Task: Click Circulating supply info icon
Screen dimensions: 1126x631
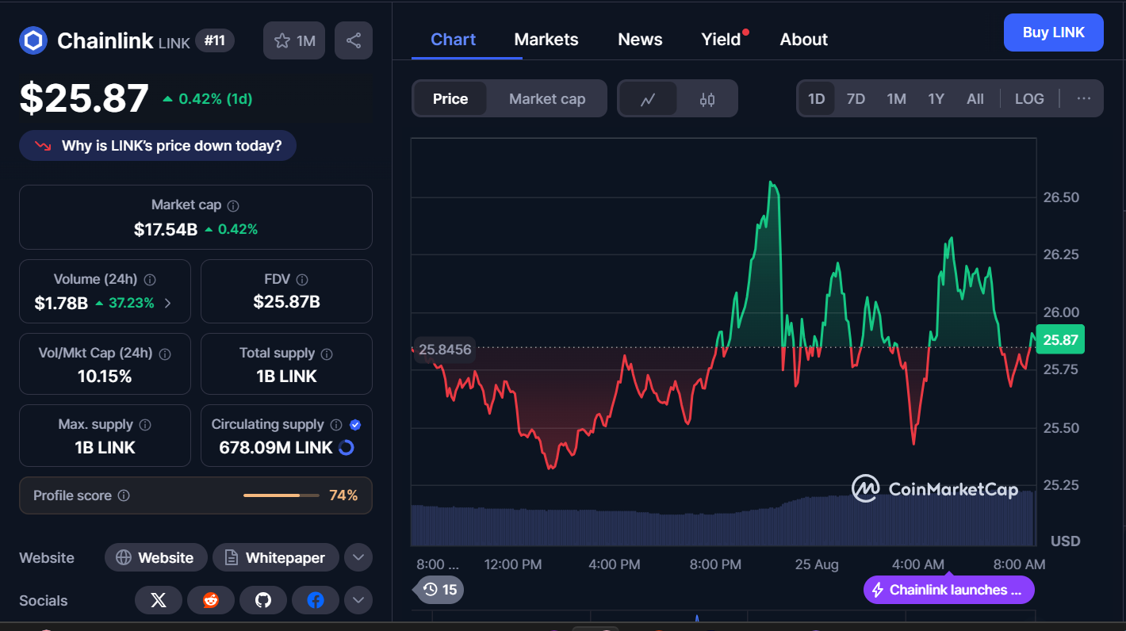Action: point(336,425)
